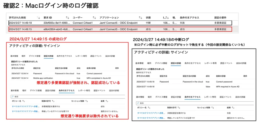Click the sort arrows beside ユーザー column
Viewport: 262px width, 125px height.
(94, 18)
